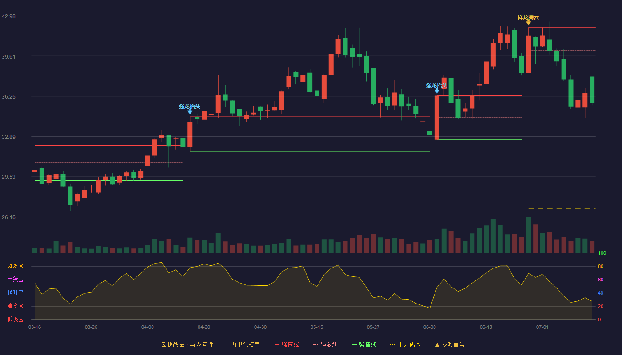Click the 80 value on indicator axis
The width and height of the screenshot is (622, 355).
click(x=601, y=266)
